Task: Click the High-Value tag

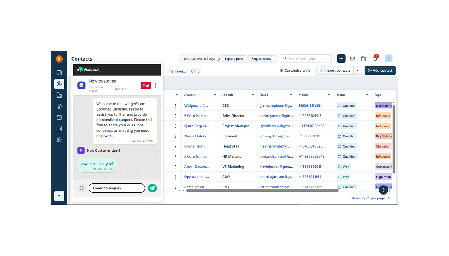Action: point(383,177)
